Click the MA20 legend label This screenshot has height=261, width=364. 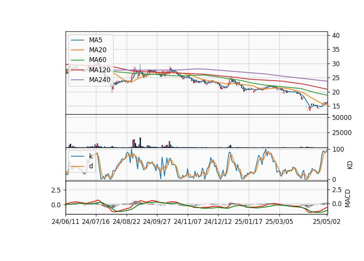coord(97,50)
